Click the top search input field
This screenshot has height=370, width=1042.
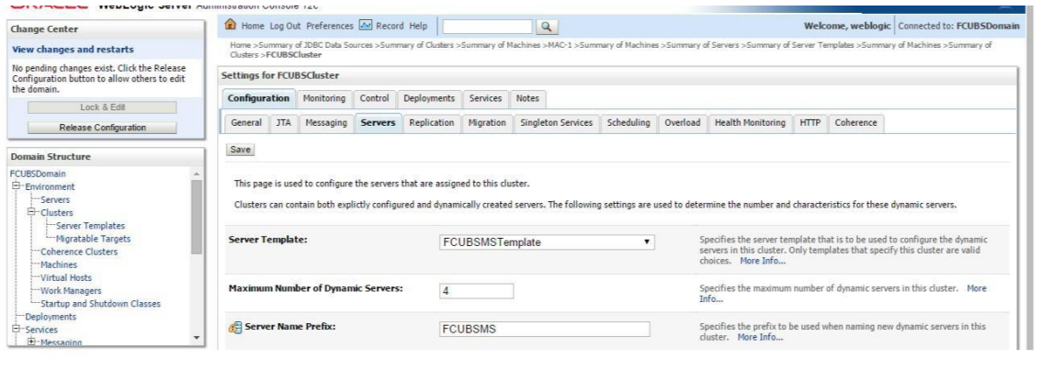pos(488,27)
